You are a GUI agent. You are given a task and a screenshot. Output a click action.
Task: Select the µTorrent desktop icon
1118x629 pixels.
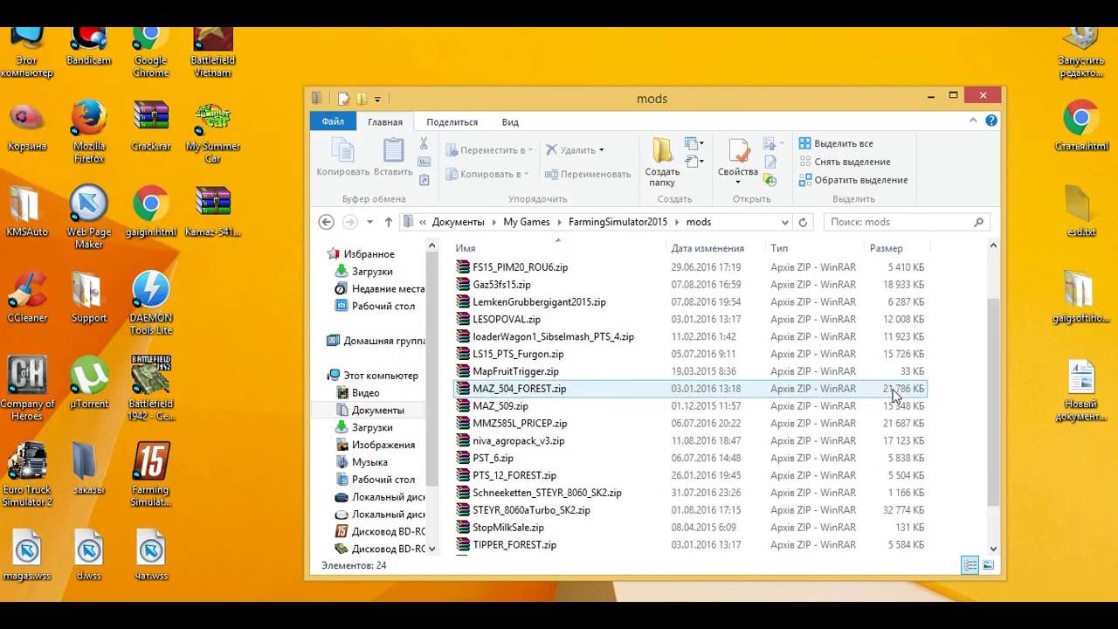tap(89, 383)
